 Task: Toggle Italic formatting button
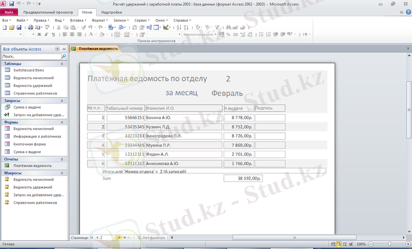45,34
